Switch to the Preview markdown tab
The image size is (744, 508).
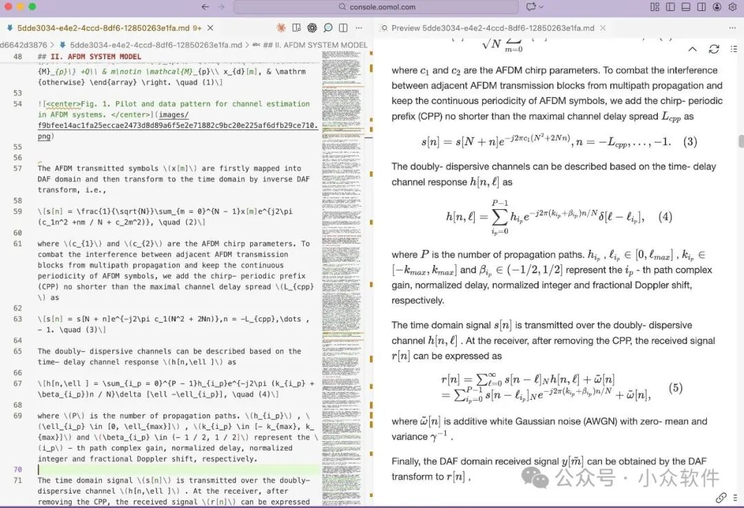(492, 28)
